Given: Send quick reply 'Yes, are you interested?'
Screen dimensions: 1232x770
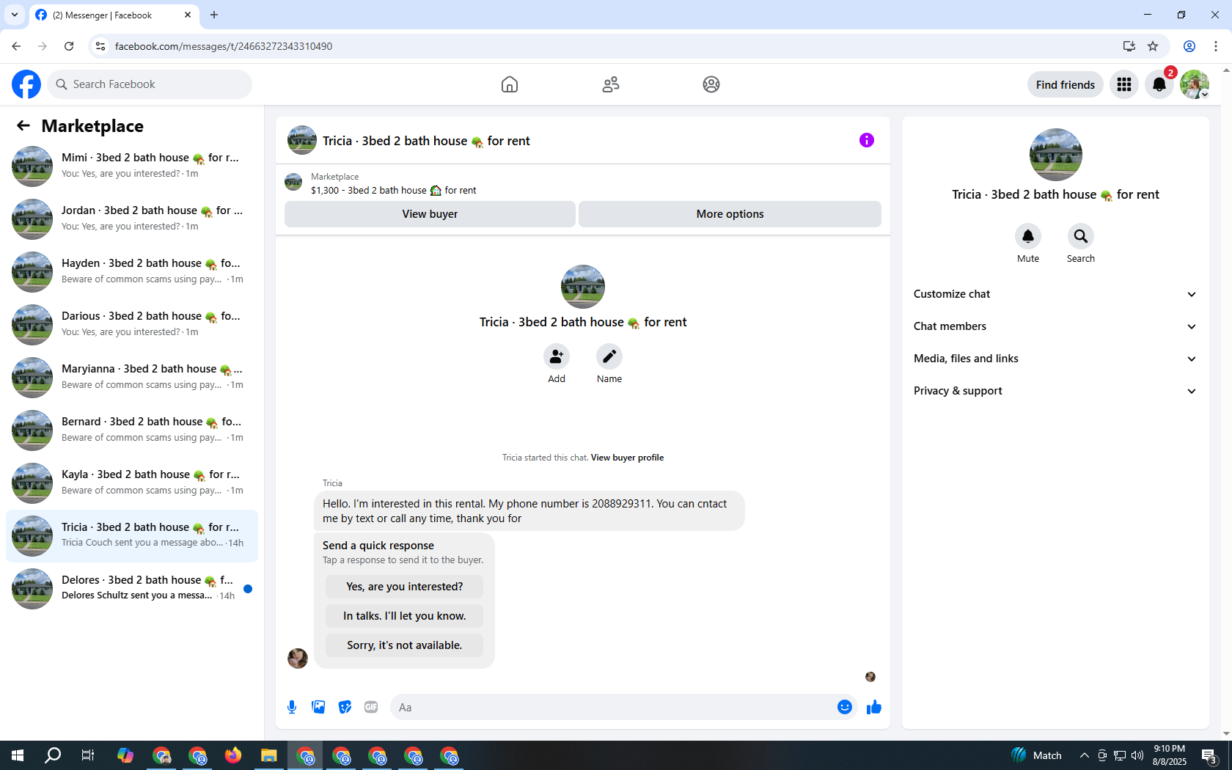Looking at the screenshot, I should click(404, 587).
